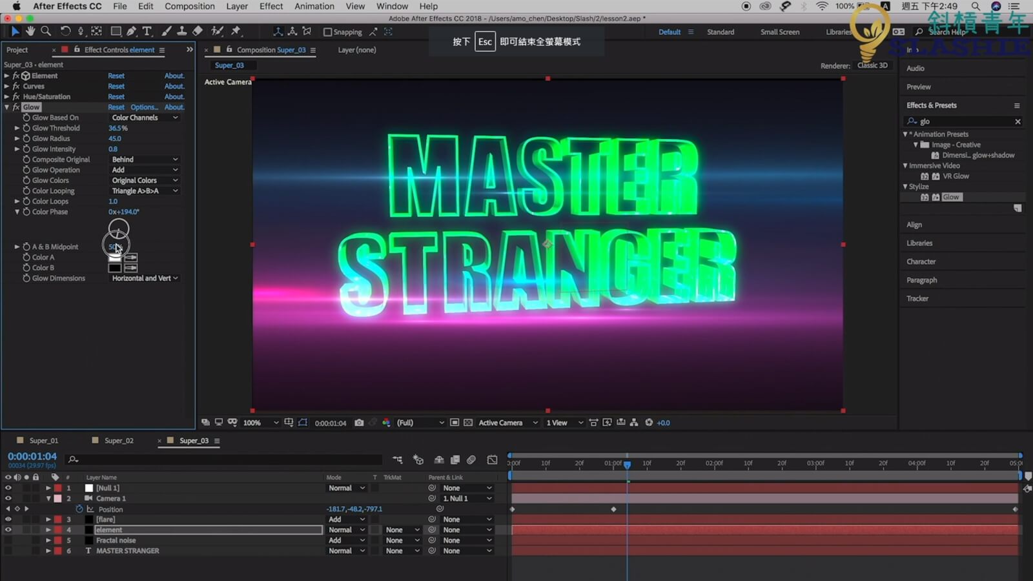Open the composition mini-flowchart in the timeline
The image size is (1033, 581).
[397, 460]
